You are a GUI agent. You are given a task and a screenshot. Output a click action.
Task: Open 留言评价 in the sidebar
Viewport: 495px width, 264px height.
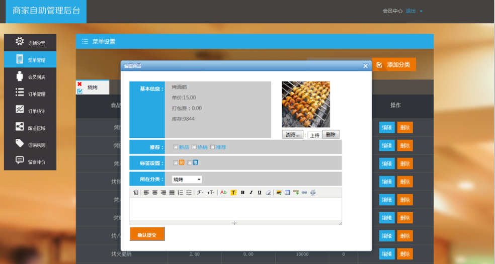[30, 161]
